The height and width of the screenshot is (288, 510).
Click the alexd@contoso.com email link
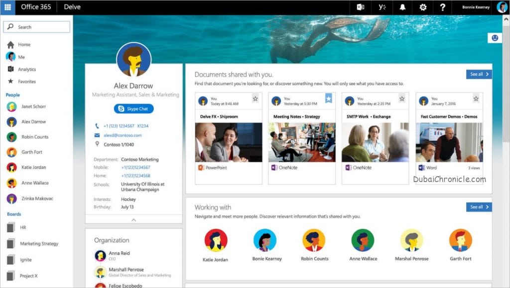click(x=123, y=135)
